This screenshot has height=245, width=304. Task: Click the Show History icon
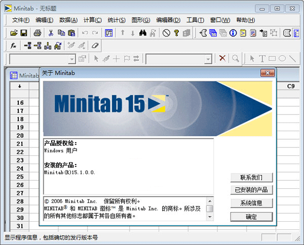click(243, 33)
